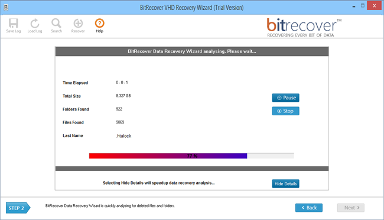
Task: Select the Total Size value 8.327 GB
Action: [x=123, y=96]
